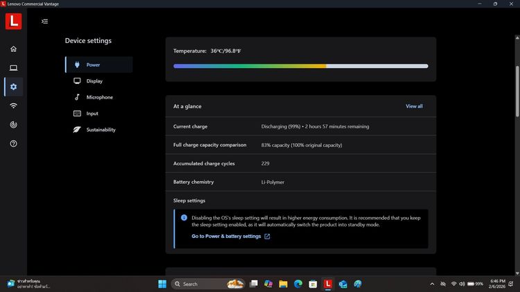520x292 pixels.
Task: Click the "Sleep settings" heading
Action: (x=189, y=200)
